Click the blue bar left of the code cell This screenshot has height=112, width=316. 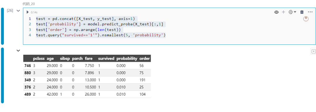point(2,26)
